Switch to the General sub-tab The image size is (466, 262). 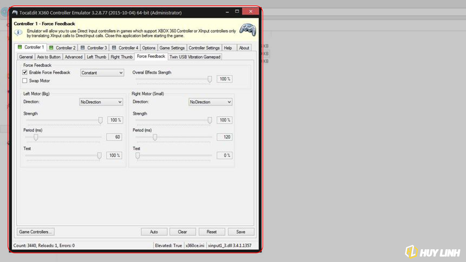click(x=26, y=57)
